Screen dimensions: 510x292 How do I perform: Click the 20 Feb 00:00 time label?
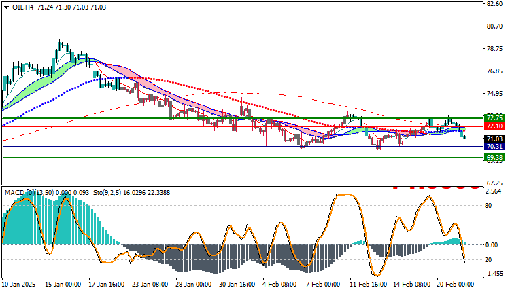coord(456,285)
